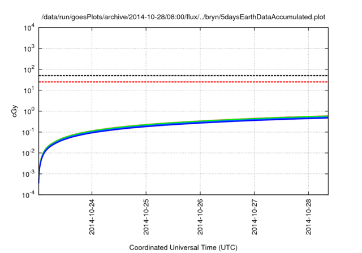
Task: Click the 10^2 y-axis tick label
Action: (29, 69)
